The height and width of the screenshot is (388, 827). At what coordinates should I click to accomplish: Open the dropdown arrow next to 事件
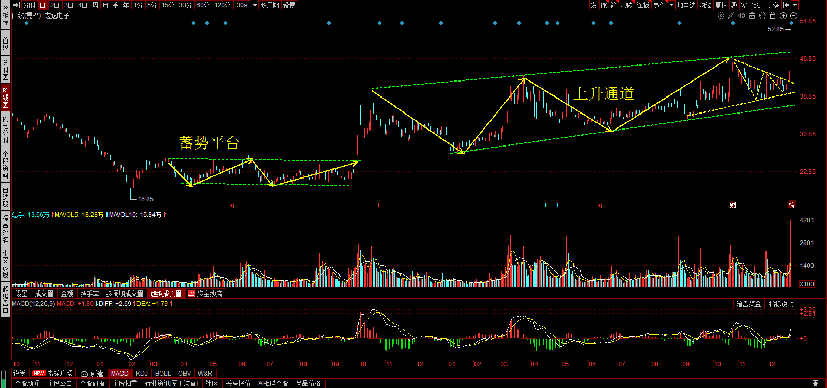(671, 5)
